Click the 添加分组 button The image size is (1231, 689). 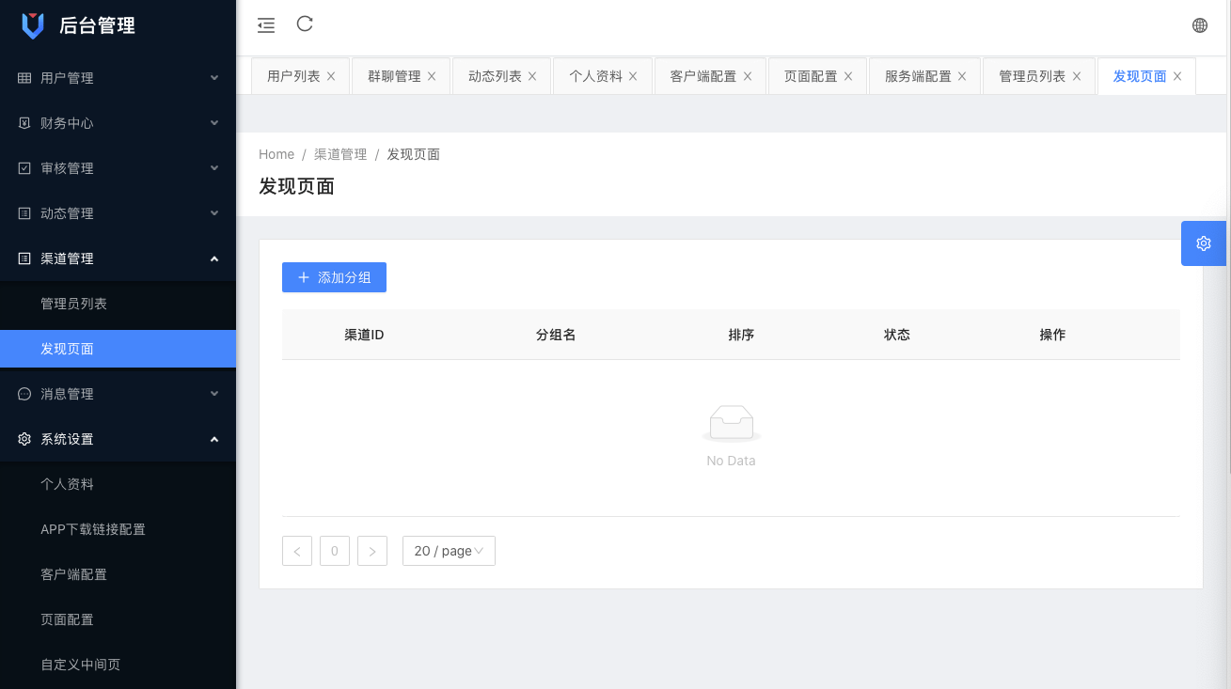pyautogui.click(x=334, y=277)
